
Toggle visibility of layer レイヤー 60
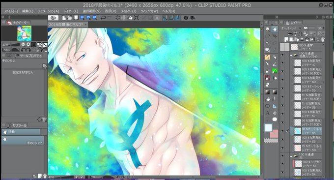click(282, 80)
